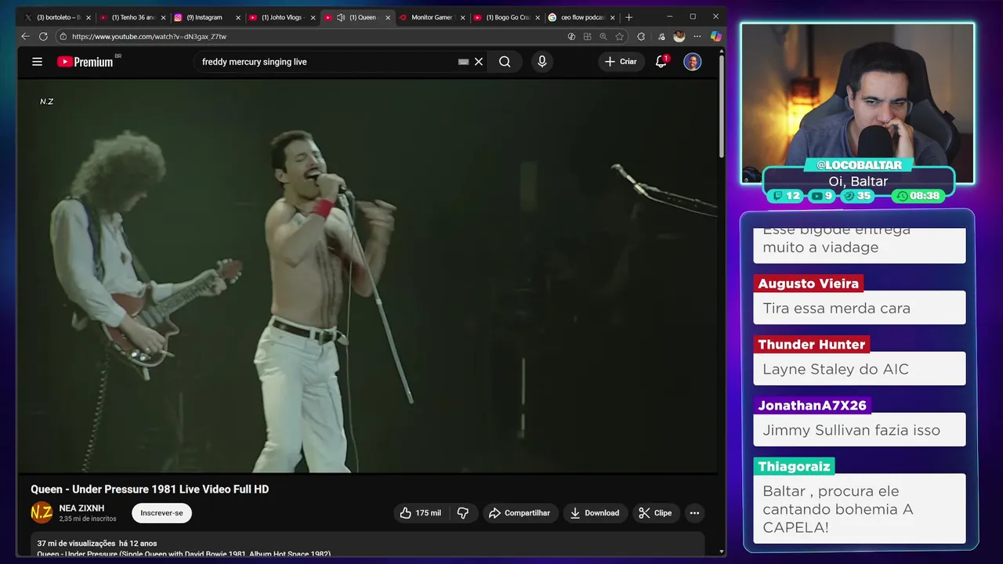This screenshot has height=564, width=1003.
Task: Click the YouTube viewer count 9
Action: (823, 196)
